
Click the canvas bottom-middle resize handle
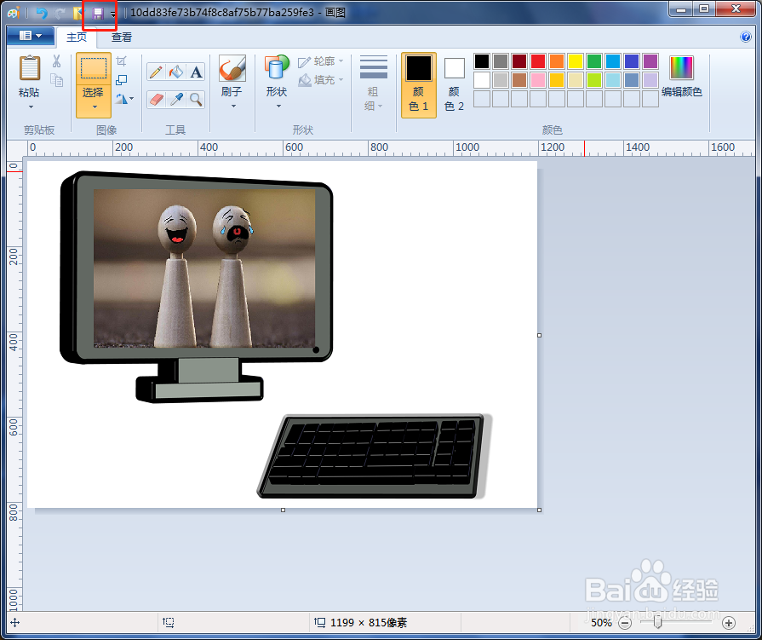coord(283,510)
